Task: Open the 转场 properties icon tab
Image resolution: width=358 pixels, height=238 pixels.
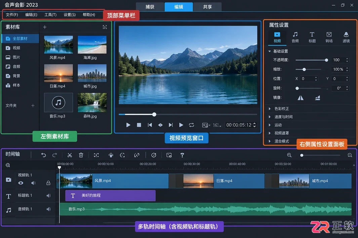Action: [x=329, y=37]
